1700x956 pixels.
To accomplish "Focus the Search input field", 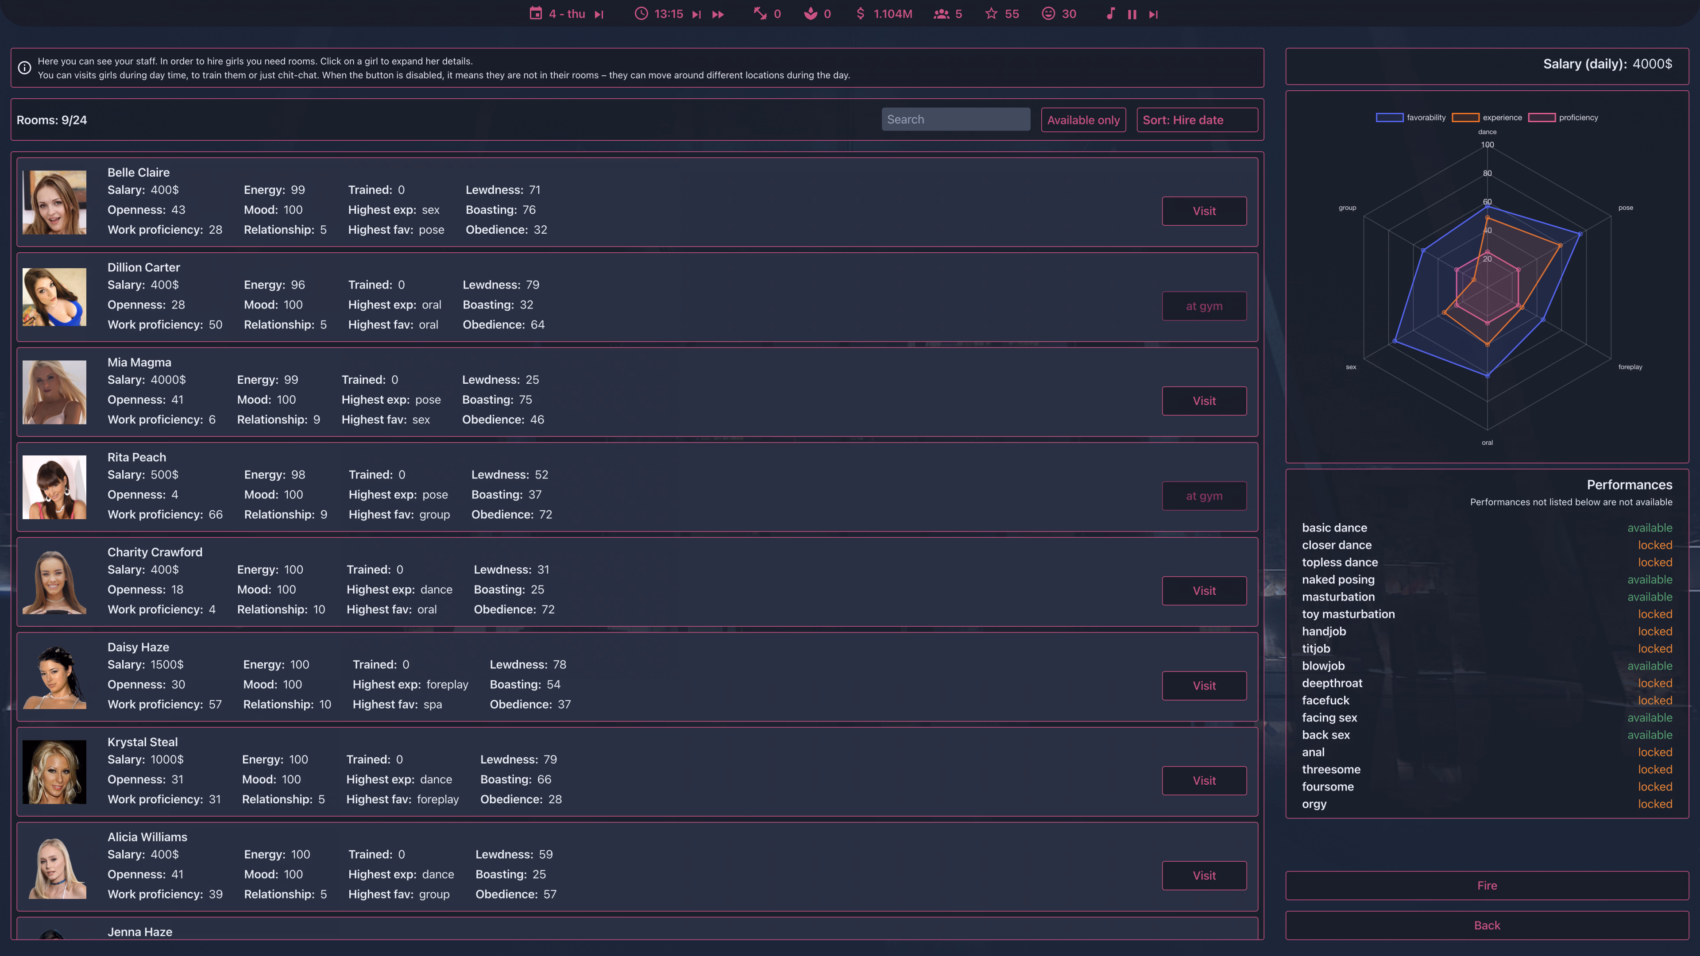I will click(x=956, y=119).
